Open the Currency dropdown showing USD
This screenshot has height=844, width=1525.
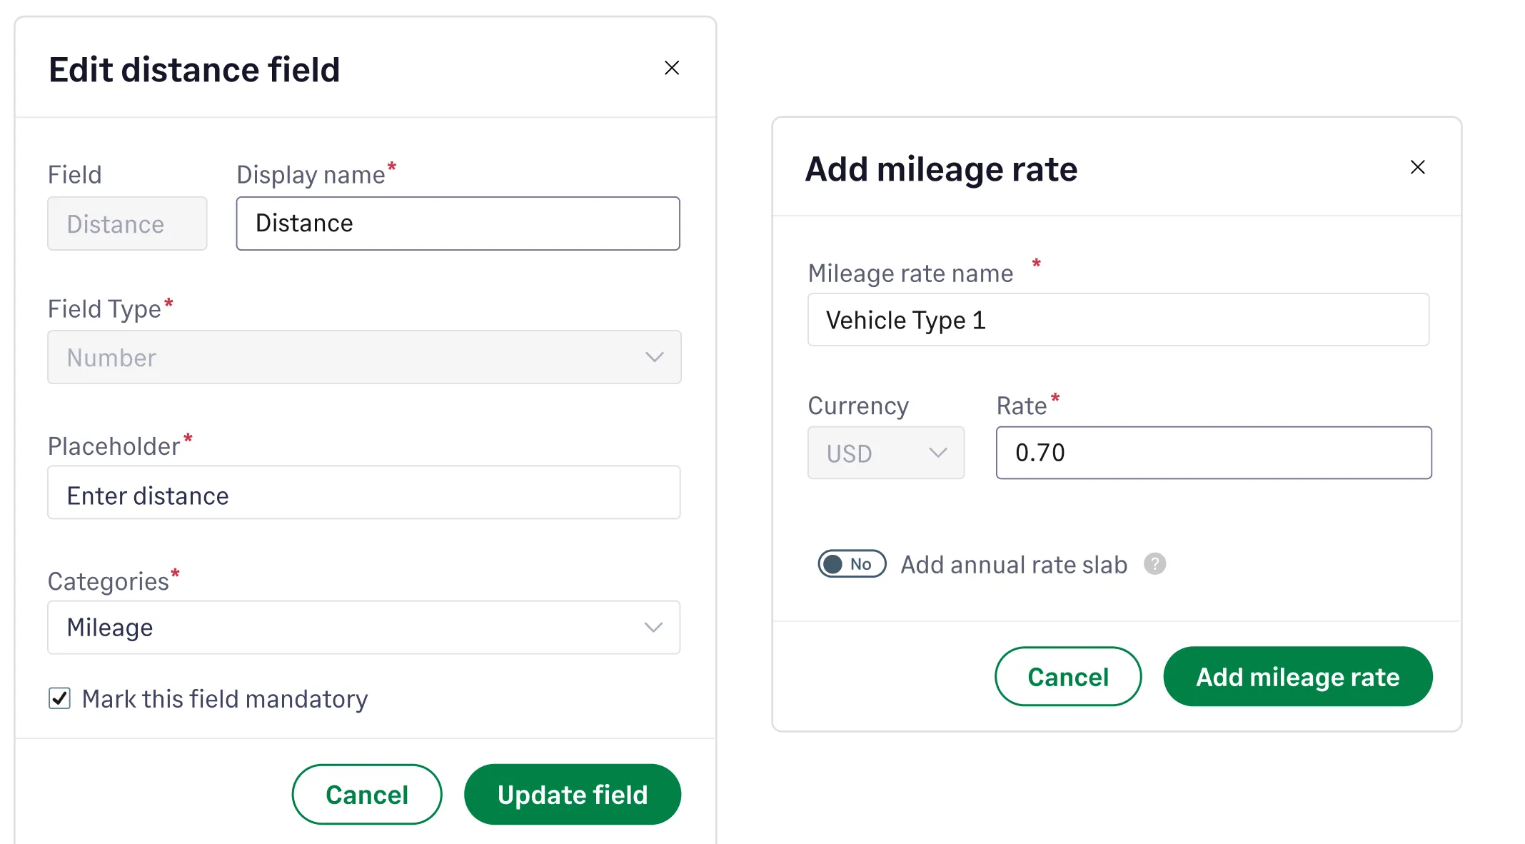click(x=885, y=452)
